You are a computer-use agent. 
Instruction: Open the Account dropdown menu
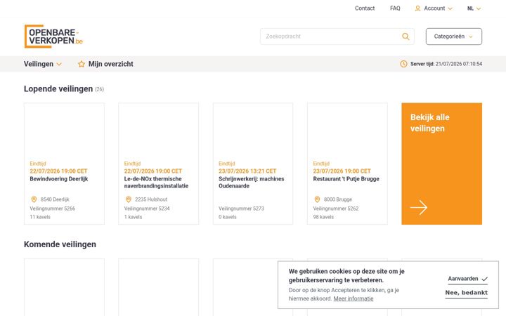point(434,8)
